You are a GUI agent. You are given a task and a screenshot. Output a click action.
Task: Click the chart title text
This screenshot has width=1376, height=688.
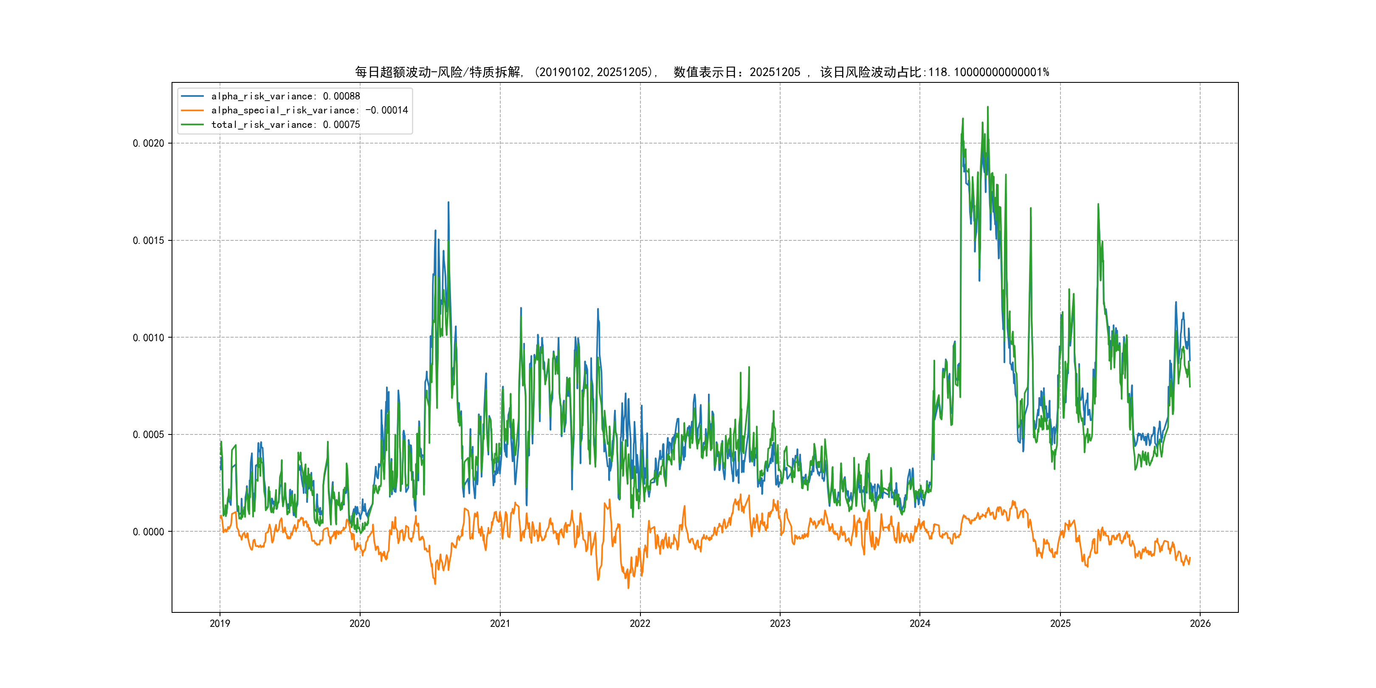(x=701, y=72)
